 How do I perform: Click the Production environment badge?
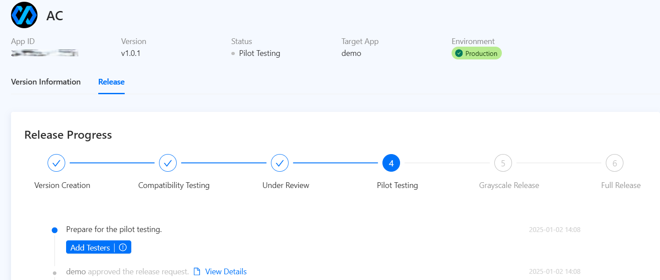click(x=477, y=53)
